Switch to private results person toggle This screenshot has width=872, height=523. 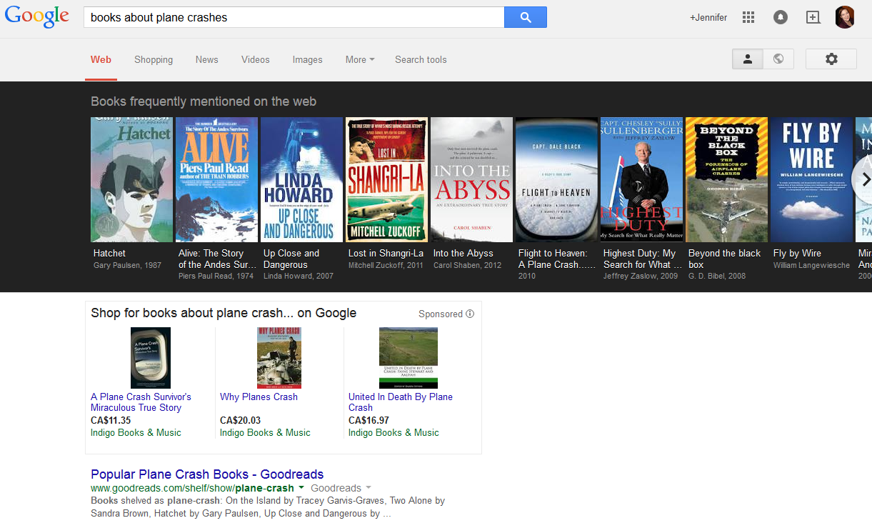pos(748,59)
